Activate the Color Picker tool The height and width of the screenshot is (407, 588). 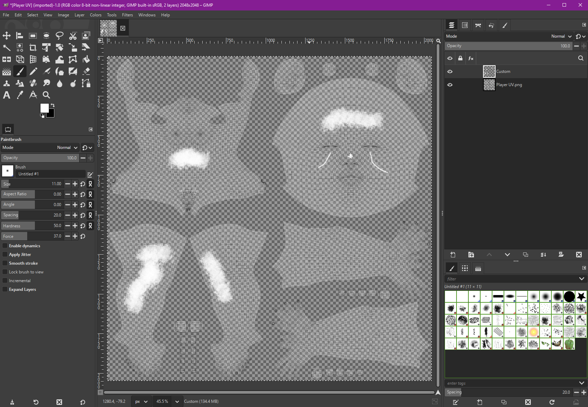tap(20, 95)
